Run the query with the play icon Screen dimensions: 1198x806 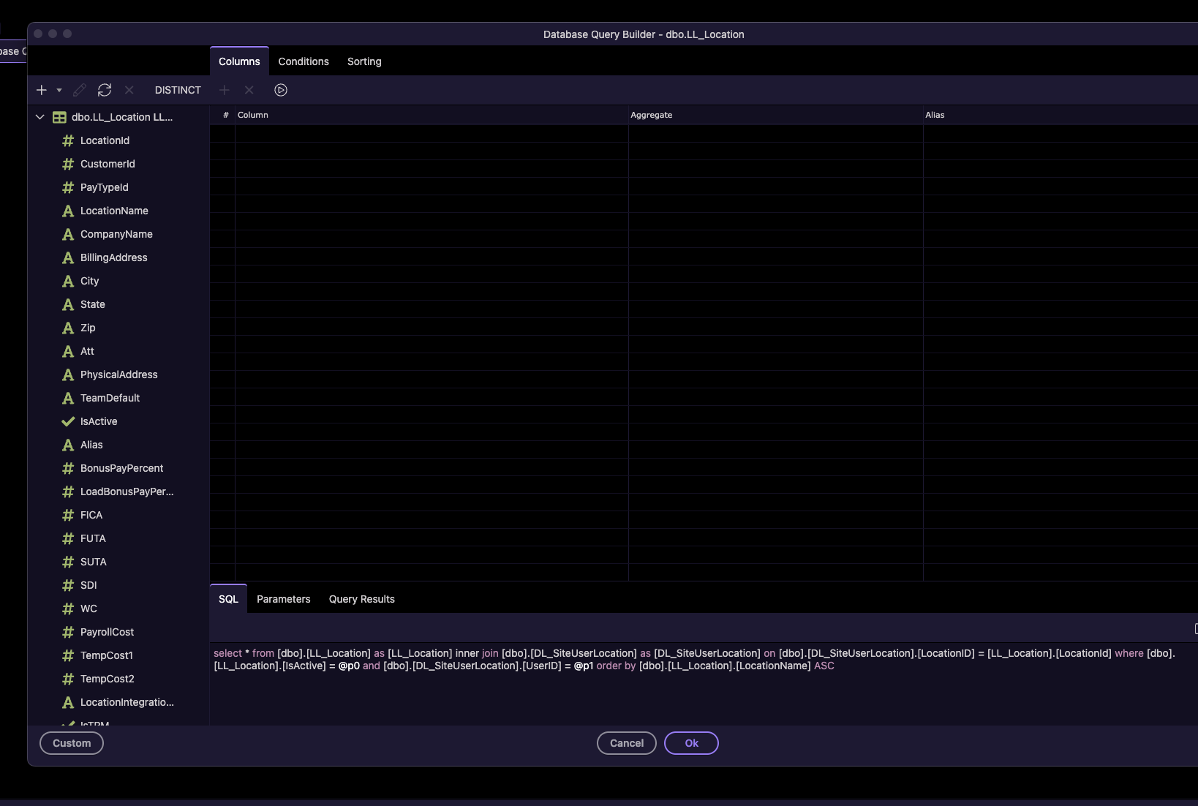pos(281,90)
